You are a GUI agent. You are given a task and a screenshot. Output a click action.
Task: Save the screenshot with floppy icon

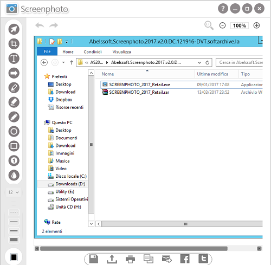click(94, 259)
